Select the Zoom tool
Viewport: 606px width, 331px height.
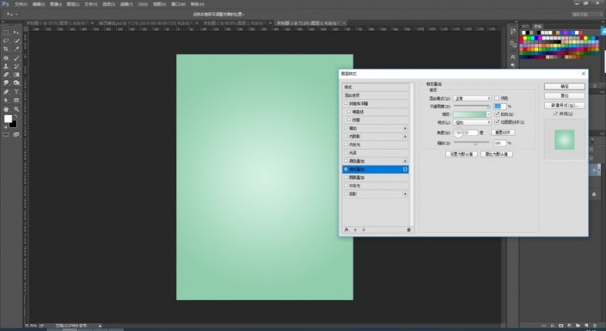coord(16,109)
